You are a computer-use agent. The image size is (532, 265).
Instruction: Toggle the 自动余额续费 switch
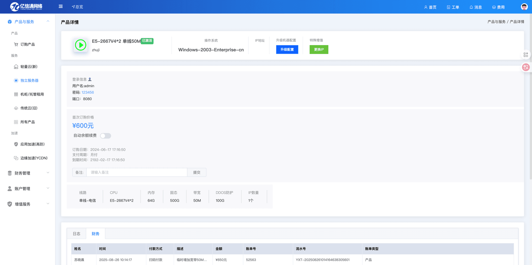tap(105, 136)
